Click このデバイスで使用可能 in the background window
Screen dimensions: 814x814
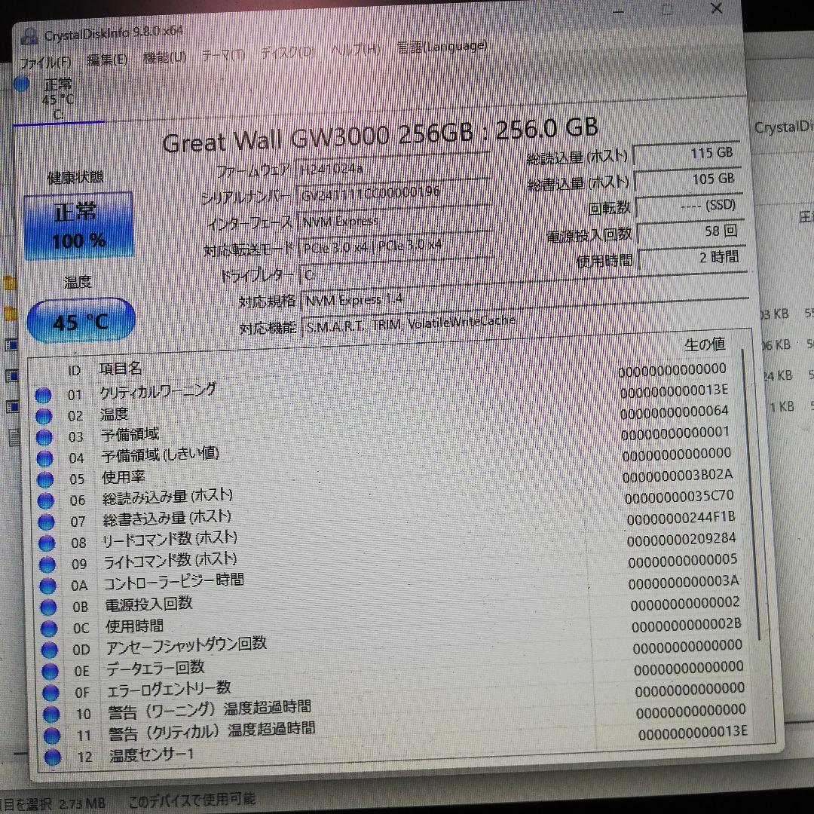point(191,800)
